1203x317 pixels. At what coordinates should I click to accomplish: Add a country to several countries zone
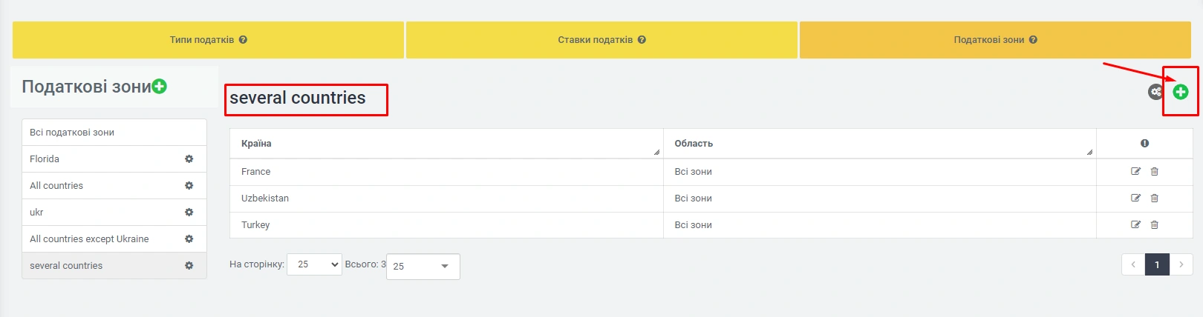pos(1180,92)
